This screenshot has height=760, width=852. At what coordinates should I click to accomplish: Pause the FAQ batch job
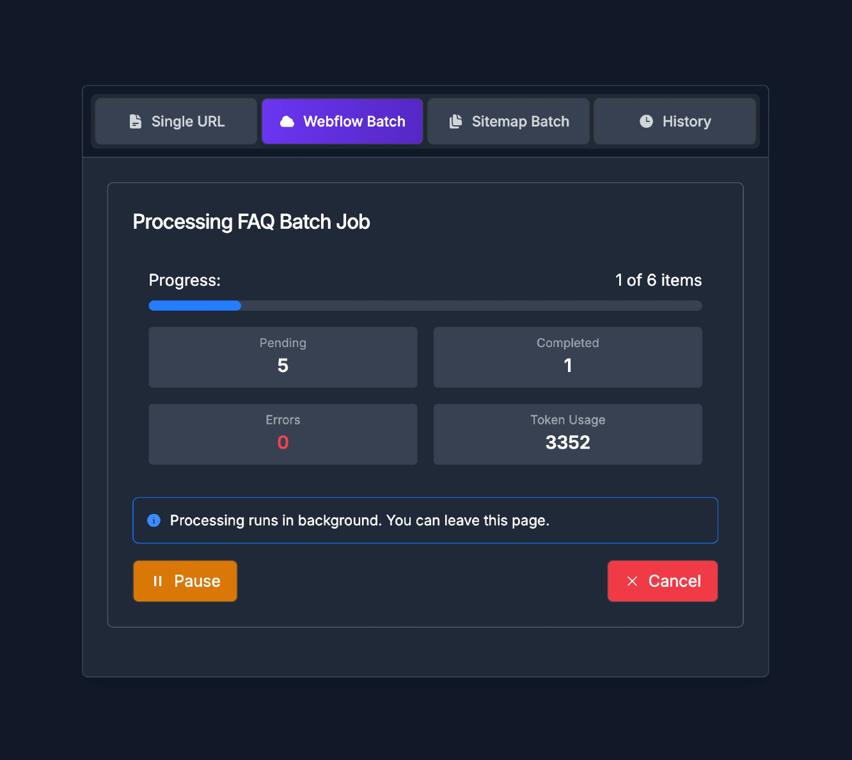[185, 581]
